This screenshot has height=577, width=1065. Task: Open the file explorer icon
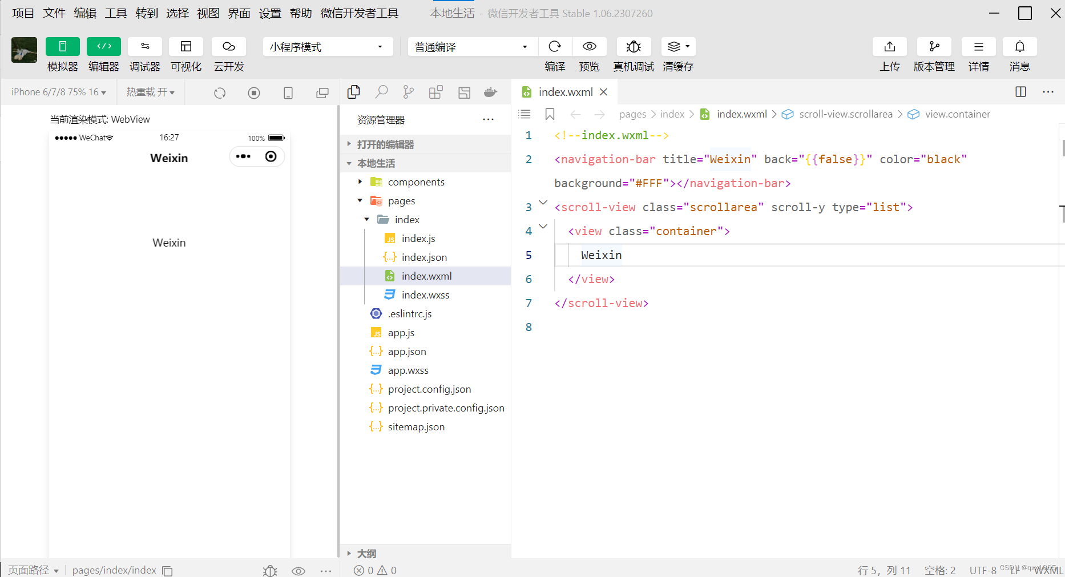[354, 92]
